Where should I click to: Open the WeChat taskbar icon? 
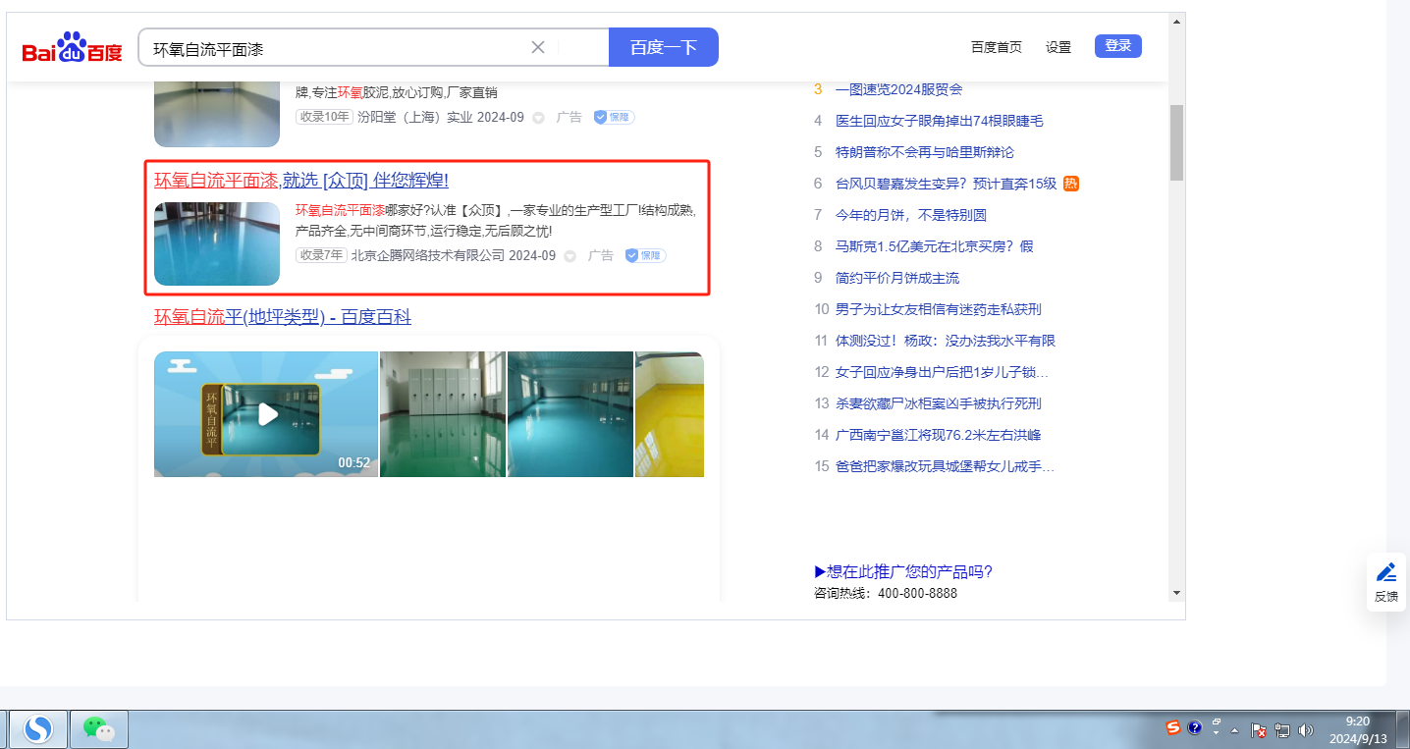coord(99,728)
